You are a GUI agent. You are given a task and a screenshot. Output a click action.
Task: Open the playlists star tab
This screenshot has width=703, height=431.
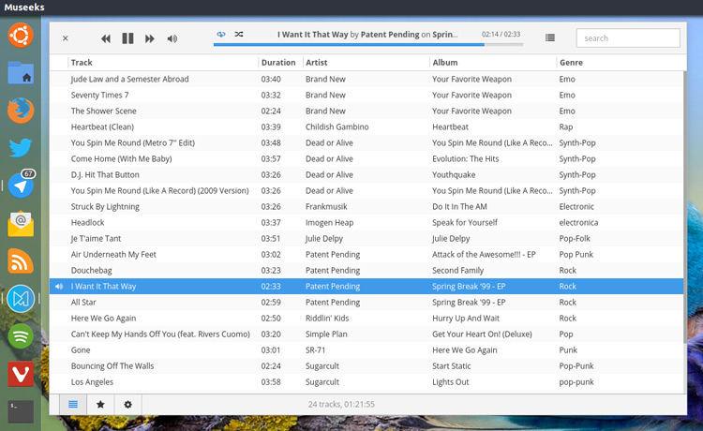100,404
